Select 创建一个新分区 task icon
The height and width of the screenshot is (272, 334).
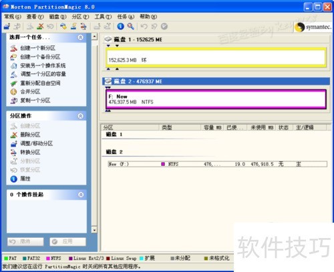(13, 48)
